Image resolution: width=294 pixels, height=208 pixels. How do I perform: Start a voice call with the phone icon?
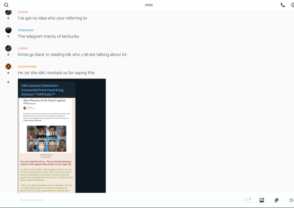coord(283,5)
